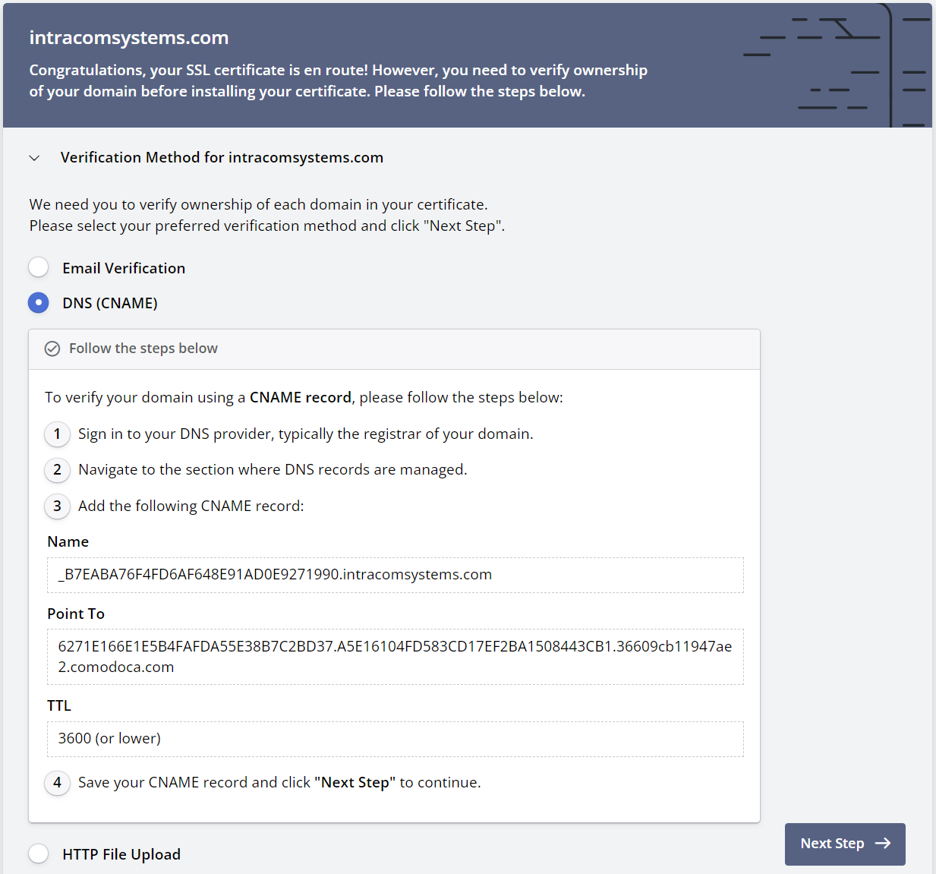
Task: Click the step 2 numbered circle
Action: click(57, 470)
